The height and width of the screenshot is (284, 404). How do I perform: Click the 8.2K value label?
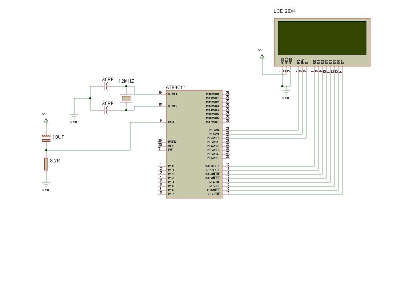55,160
